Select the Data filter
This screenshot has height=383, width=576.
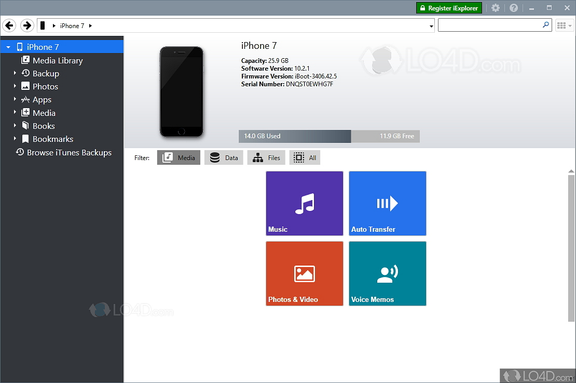tap(224, 158)
